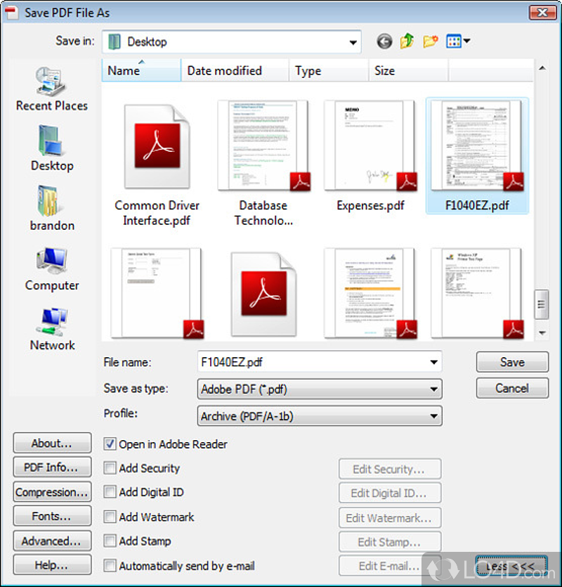Select the Database Technolo... PDF file

(263, 164)
